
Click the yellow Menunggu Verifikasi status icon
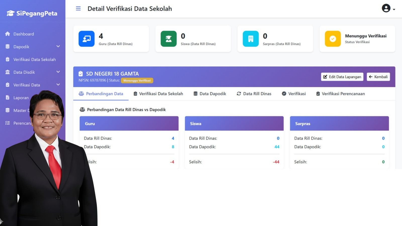click(332, 39)
